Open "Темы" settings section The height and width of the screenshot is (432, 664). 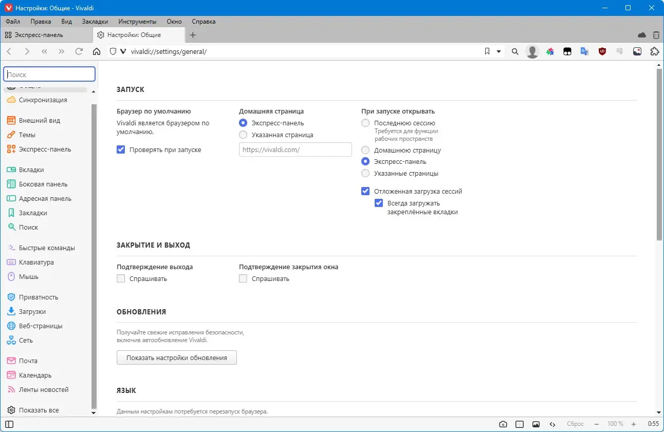coord(27,135)
